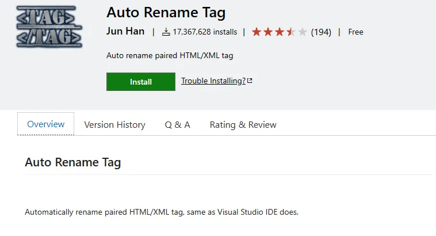The width and height of the screenshot is (436, 236).
Task: Click the Auto Rename Tag heading under Overview
Action: (x=73, y=163)
